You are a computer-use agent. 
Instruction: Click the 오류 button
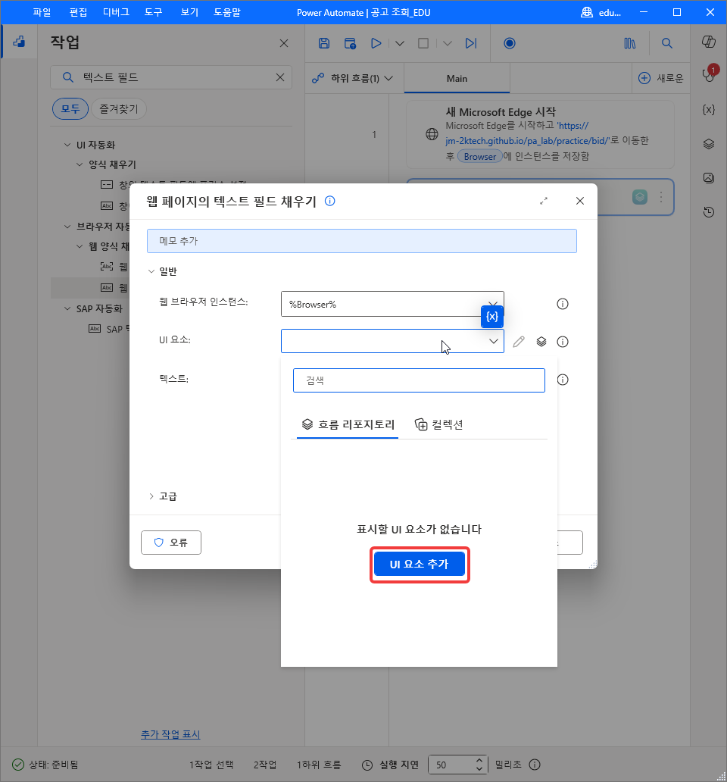click(171, 543)
